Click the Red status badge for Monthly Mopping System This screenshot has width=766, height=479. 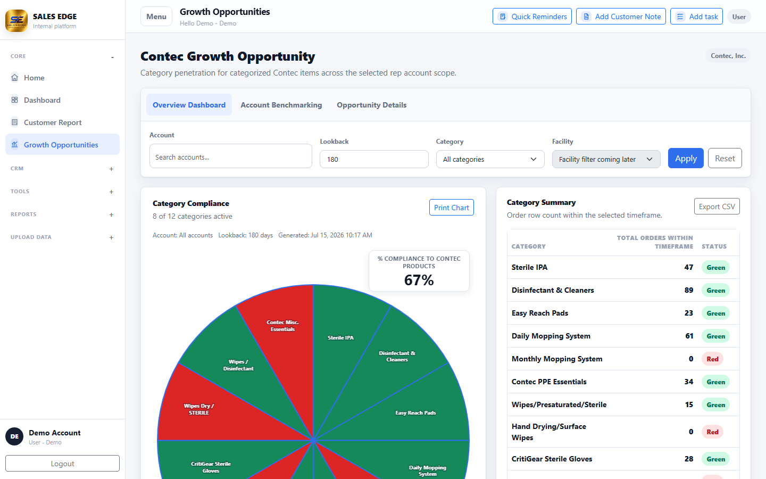(712, 359)
